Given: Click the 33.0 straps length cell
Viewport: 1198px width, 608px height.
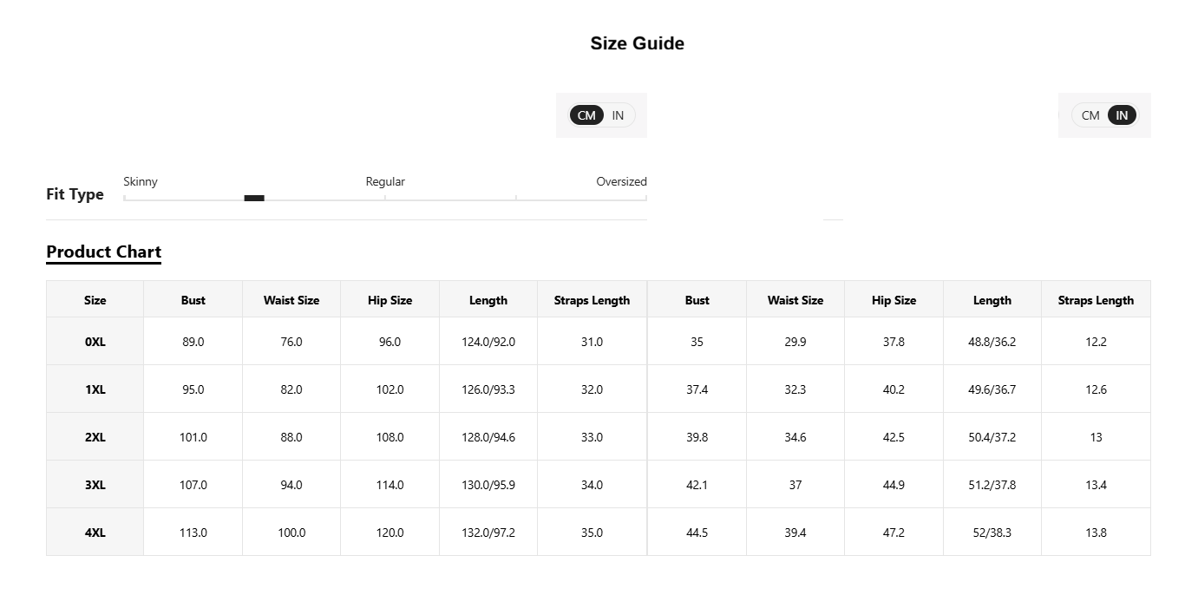Looking at the screenshot, I should (592, 437).
